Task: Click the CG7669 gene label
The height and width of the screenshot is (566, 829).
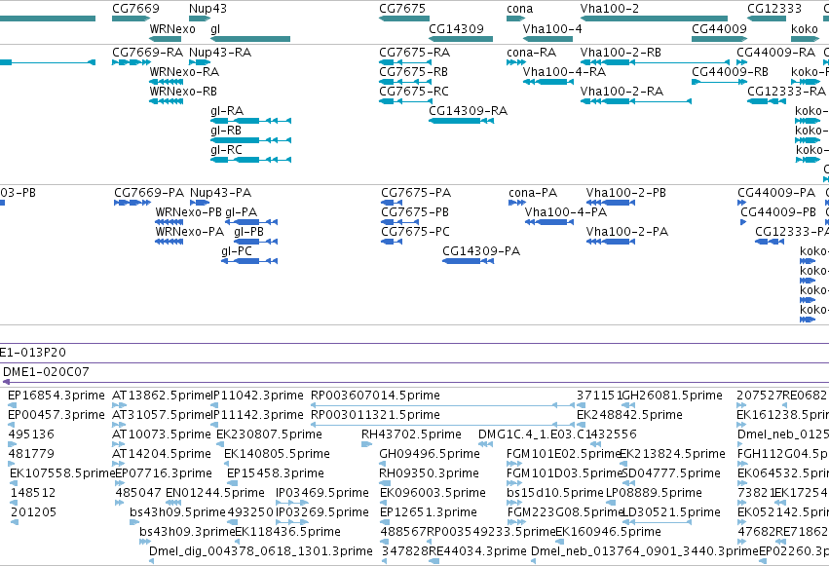Action: tap(135, 9)
